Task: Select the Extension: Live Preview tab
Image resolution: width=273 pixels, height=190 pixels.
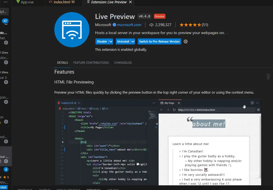Action: click(x=109, y=2)
